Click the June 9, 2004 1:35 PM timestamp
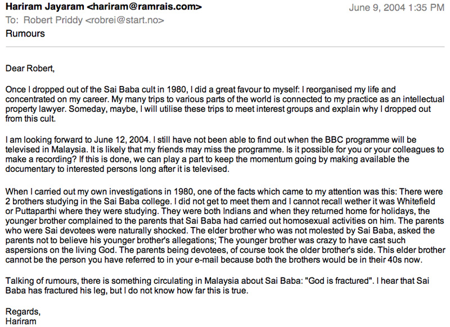Viewport: 450px width, 327px height. pyautogui.click(x=397, y=8)
